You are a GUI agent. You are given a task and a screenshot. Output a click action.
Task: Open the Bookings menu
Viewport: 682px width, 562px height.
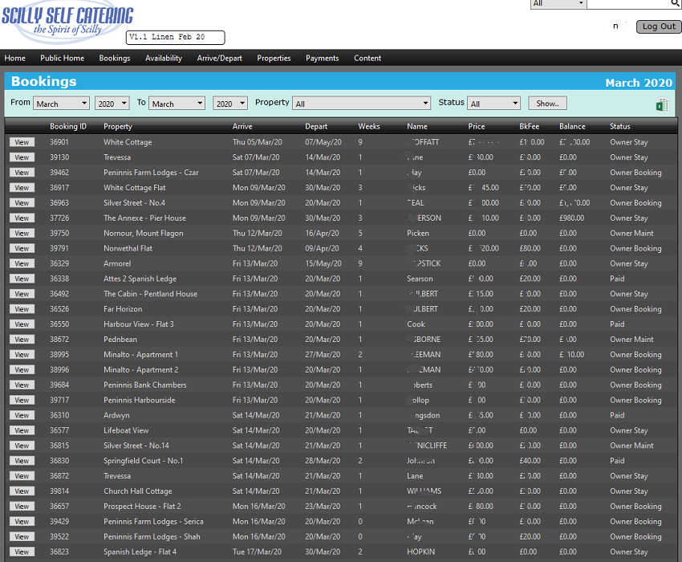(x=115, y=58)
